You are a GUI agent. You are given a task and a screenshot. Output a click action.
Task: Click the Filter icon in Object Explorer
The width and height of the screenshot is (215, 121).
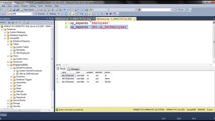tap(20, 23)
